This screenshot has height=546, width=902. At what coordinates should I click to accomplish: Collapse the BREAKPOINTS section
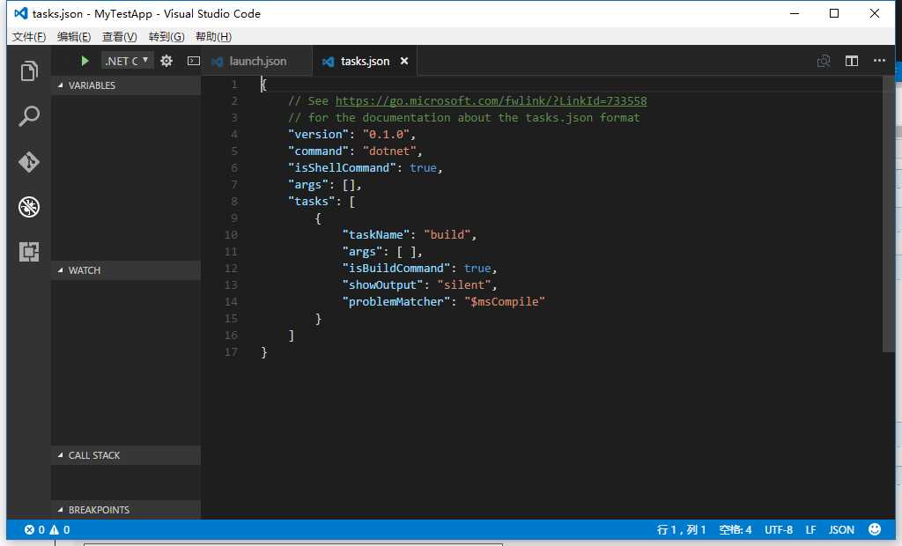coord(125,510)
